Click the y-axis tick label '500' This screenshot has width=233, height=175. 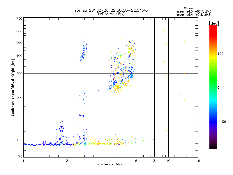(x=20, y=42)
